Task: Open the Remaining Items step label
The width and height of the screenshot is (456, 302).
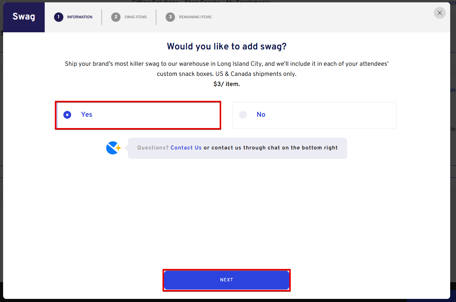Action: 195,17
